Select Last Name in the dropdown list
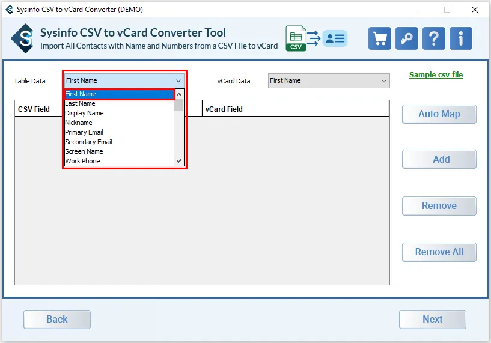 point(120,103)
